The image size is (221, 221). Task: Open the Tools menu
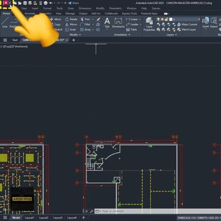click(60, 8)
